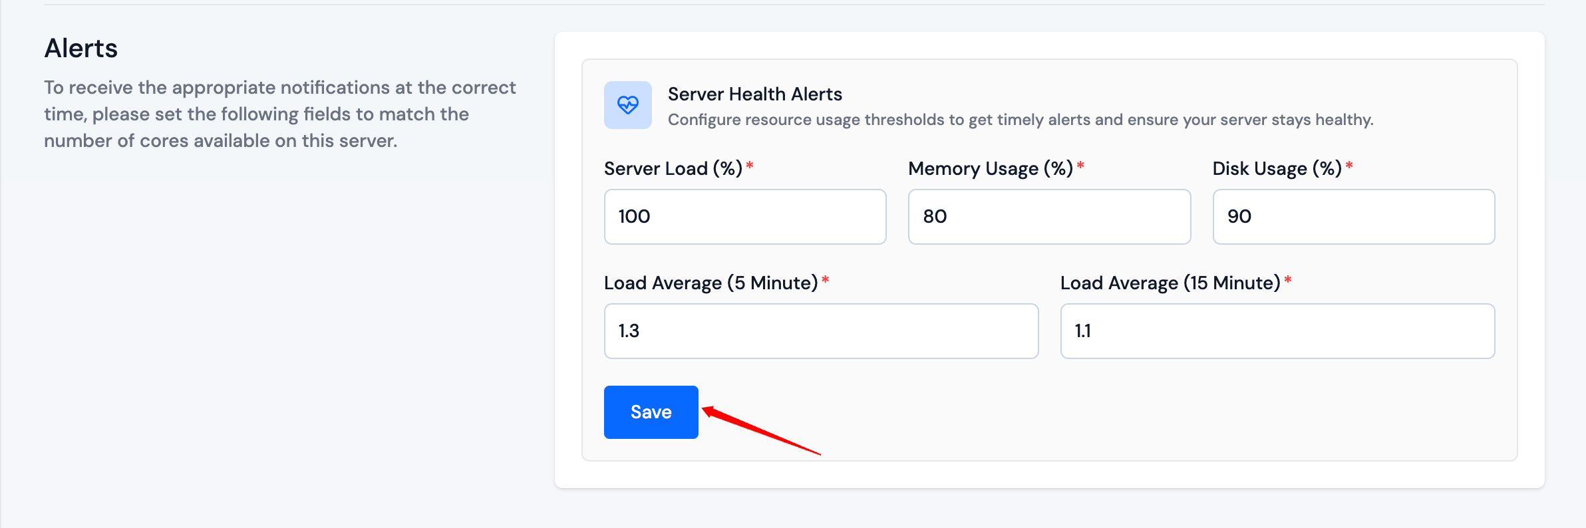Click the "Server Health Alerts" title
This screenshot has height=528, width=1586.
click(x=754, y=94)
